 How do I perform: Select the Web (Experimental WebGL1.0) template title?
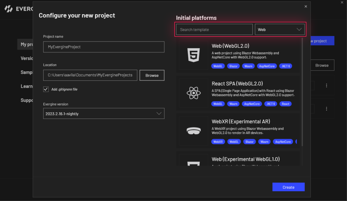pyautogui.click(x=246, y=159)
